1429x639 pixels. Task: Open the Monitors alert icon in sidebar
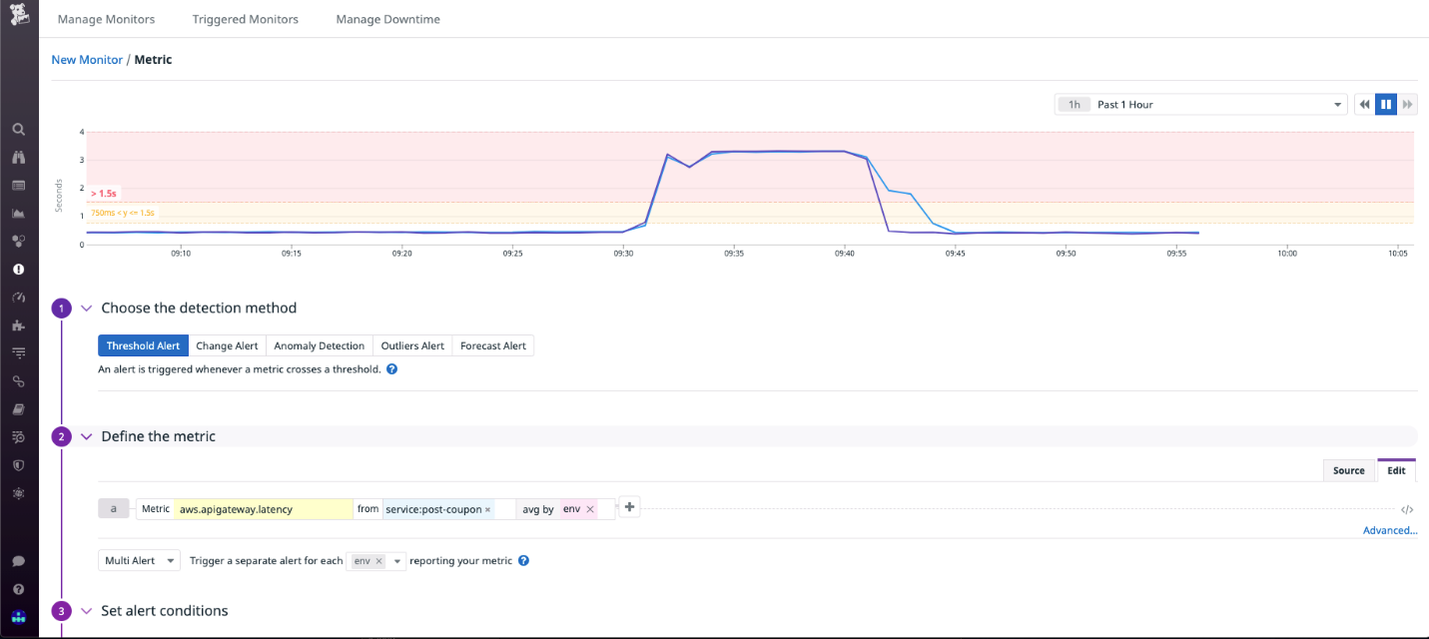tap(19, 268)
